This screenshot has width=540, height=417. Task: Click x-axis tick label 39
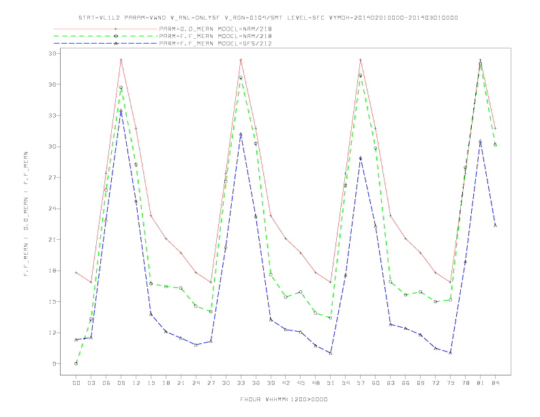click(x=271, y=383)
